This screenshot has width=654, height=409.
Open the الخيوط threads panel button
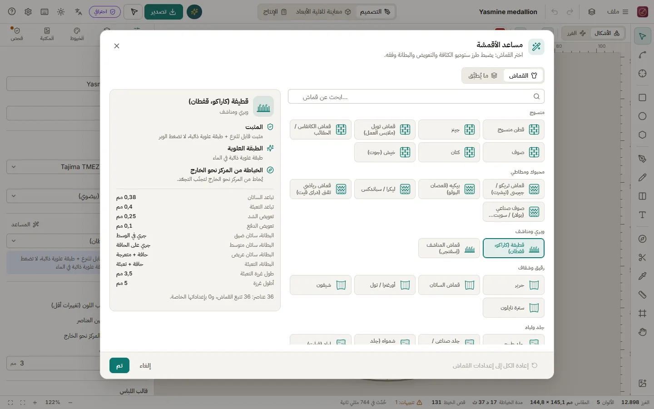click(x=77, y=34)
